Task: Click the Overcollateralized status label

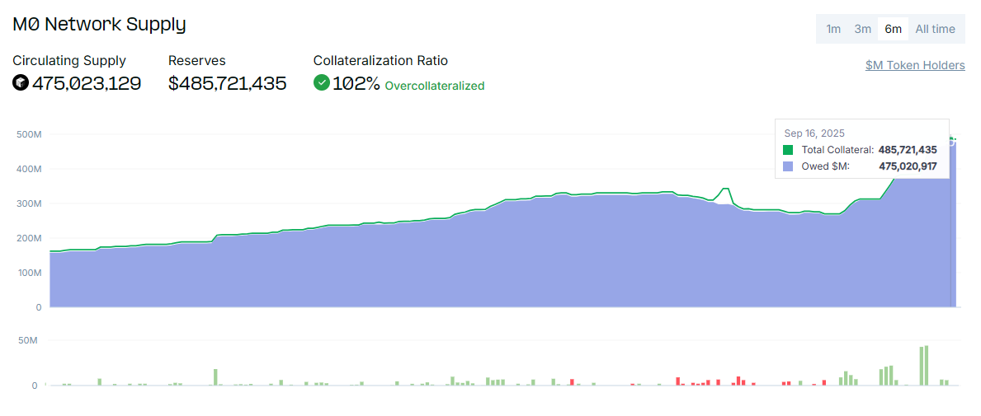Action: point(435,86)
